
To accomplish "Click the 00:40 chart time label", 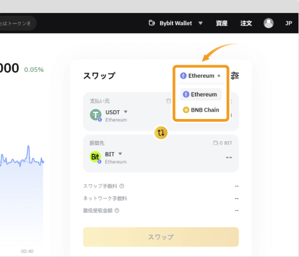I will tap(27, 251).
